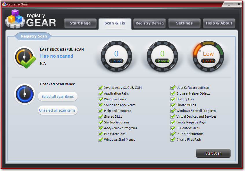
Task: Click the Registry Scan section header
Action: 34,36
